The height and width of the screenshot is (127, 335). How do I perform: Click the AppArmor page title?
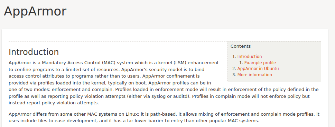35,11
